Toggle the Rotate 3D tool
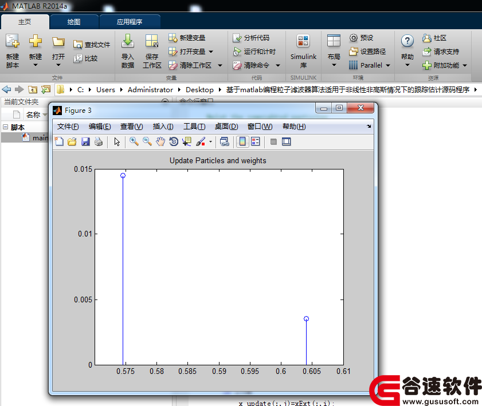Image resolution: width=482 pixels, height=406 pixels. click(x=174, y=141)
